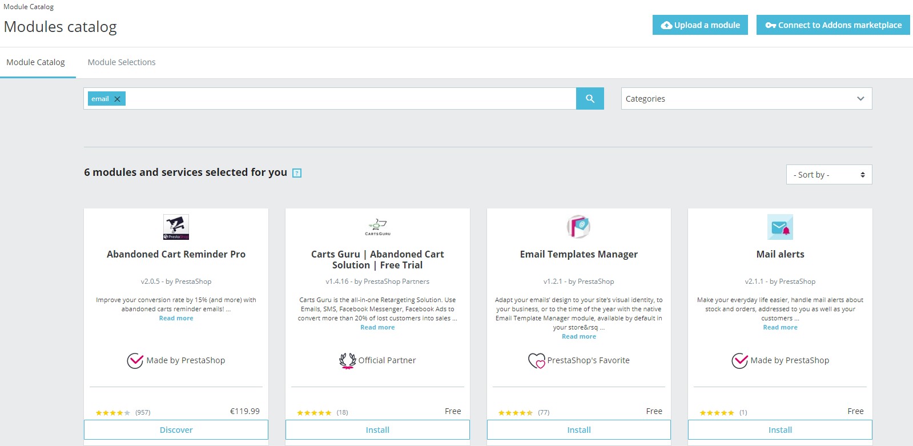
Task: Click v2.0.5 - by PrestaShop text
Action: [x=176, y=282]
